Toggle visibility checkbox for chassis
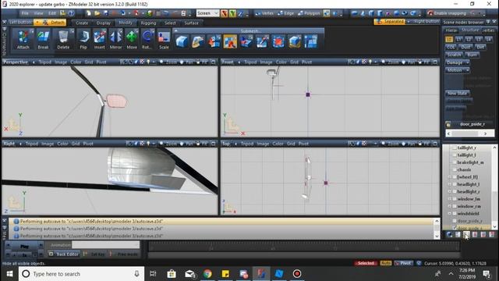499x281 pixels. coord(455,170)
